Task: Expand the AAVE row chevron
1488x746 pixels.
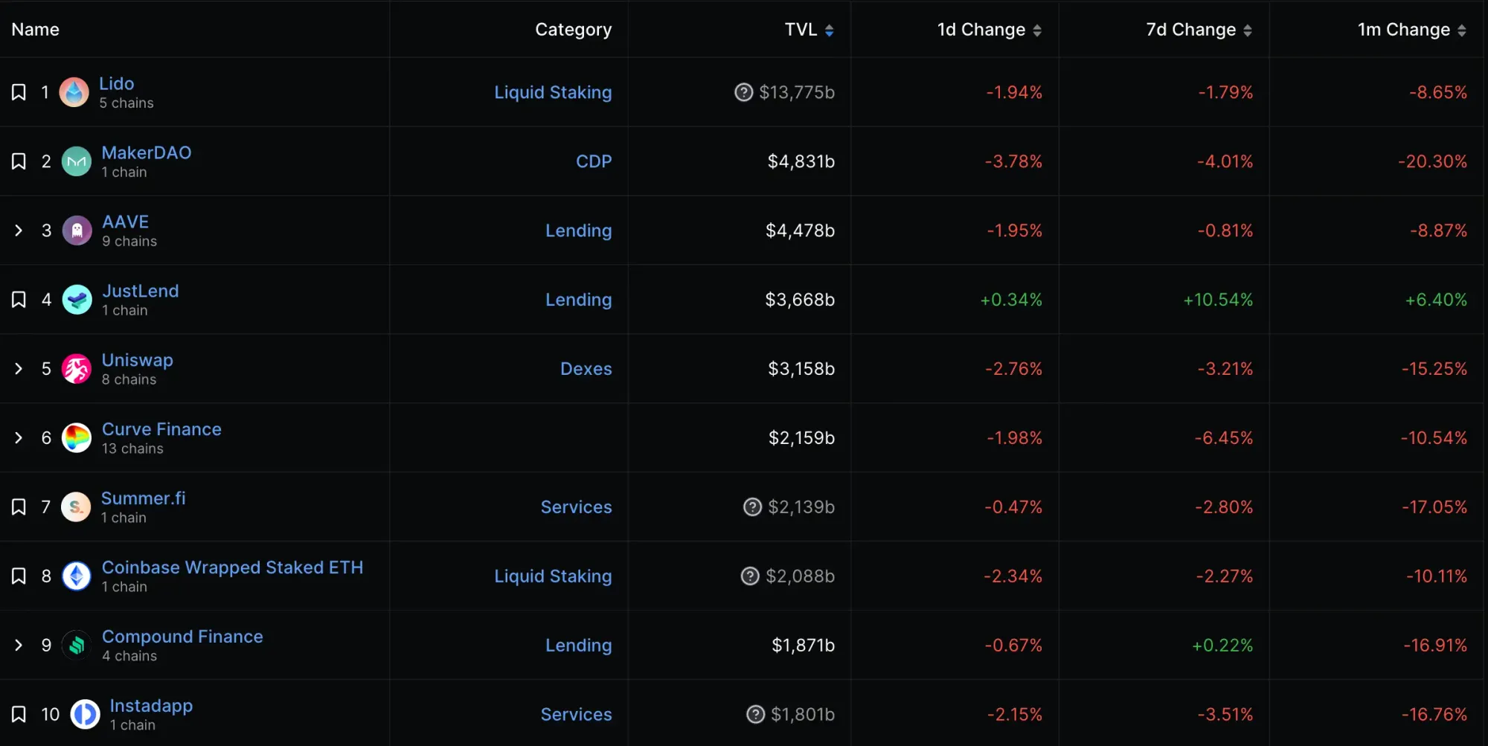Action: click(x=19, y=231)
